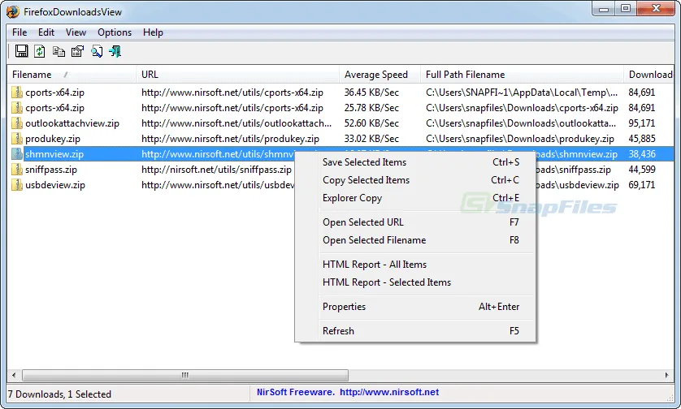Viewport: 681px width, 409px height.
Task: Choose Copy Selected Items from context menu
Action: coord(414,180)
